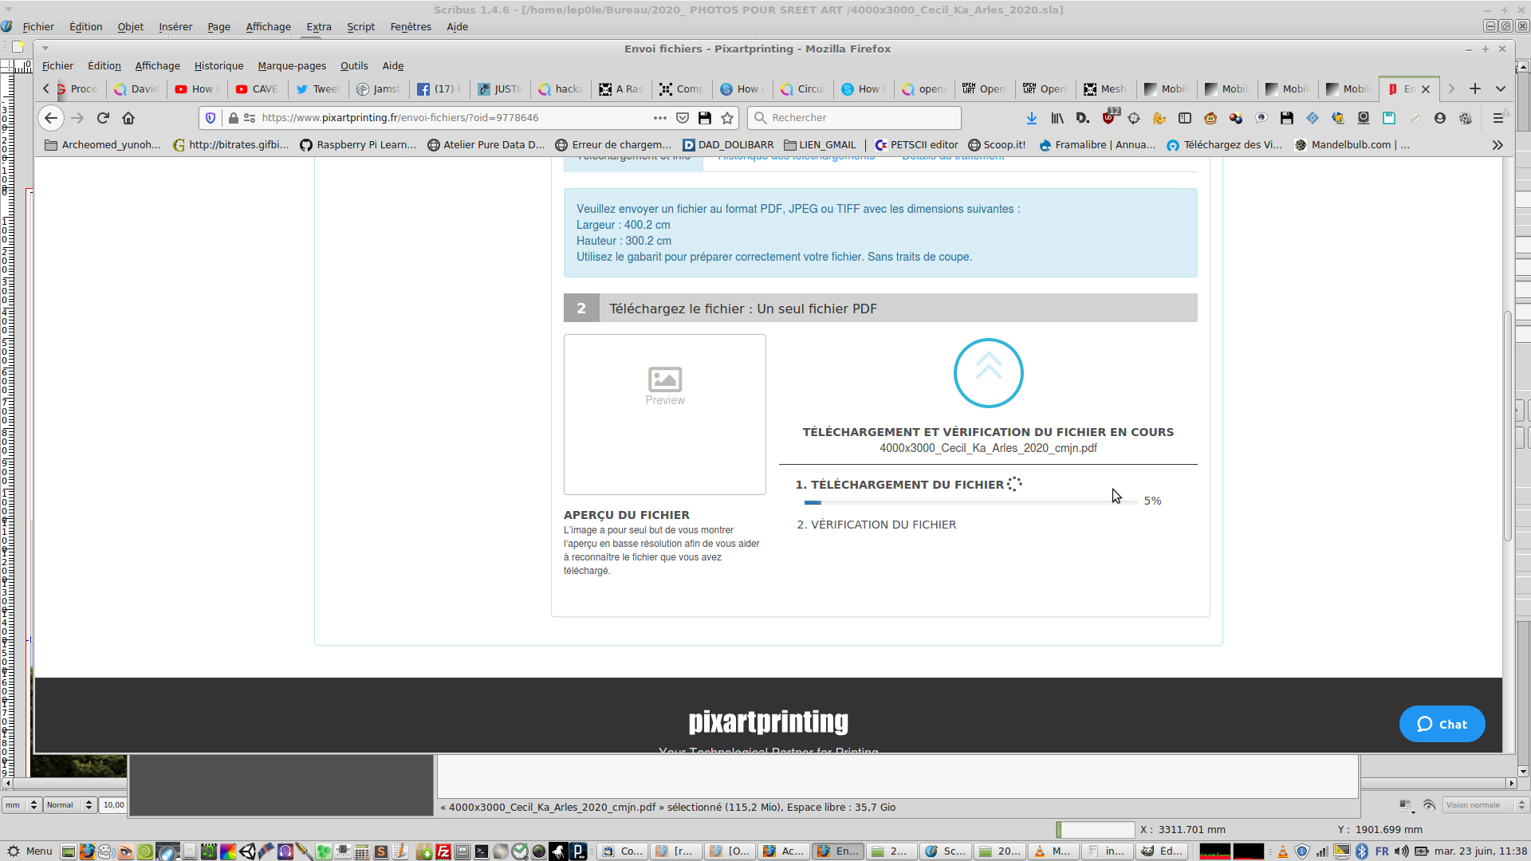1531x861 pixels.
Task: Switch to the CAVE YouTube tab
Action: [x=257, y=89]
